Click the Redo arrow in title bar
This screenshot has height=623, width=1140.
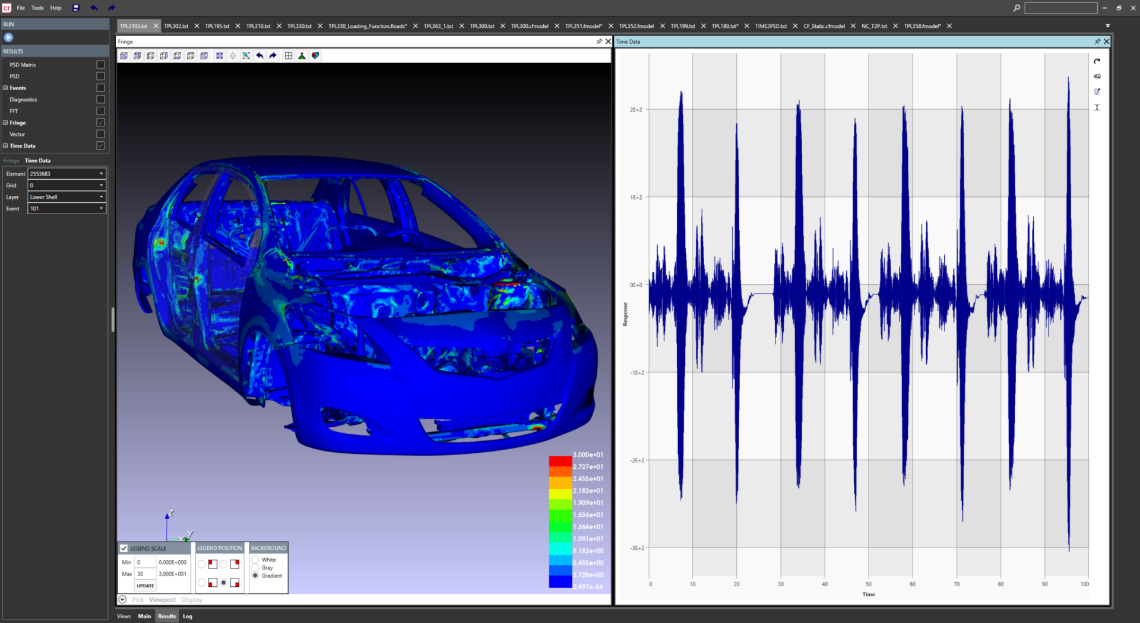point(111,8)
